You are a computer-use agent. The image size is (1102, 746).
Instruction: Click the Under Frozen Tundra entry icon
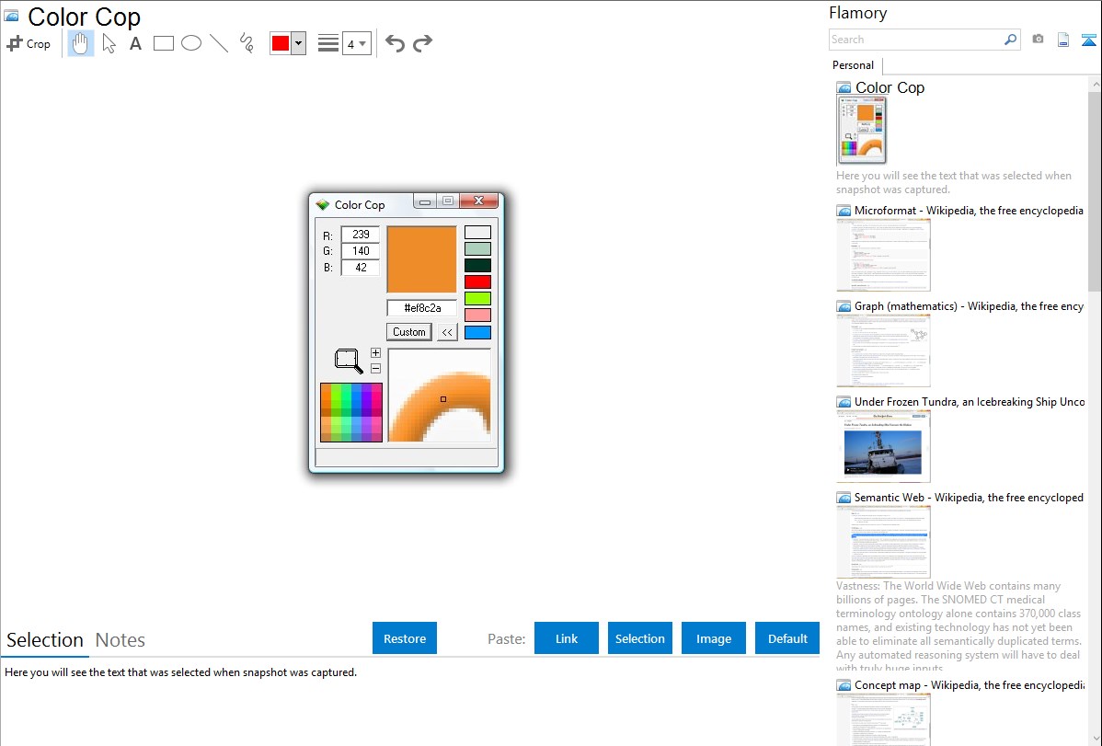(x=844, y=402)
